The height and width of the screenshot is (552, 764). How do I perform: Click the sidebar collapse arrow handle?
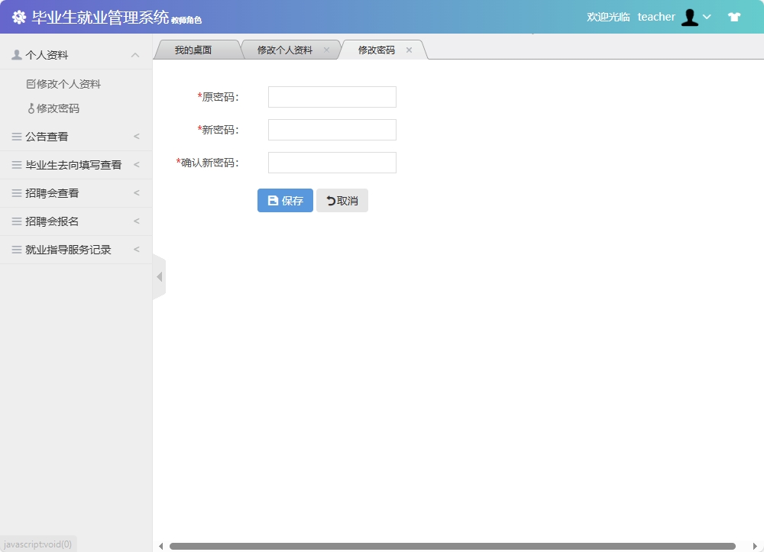pos(160,276)
